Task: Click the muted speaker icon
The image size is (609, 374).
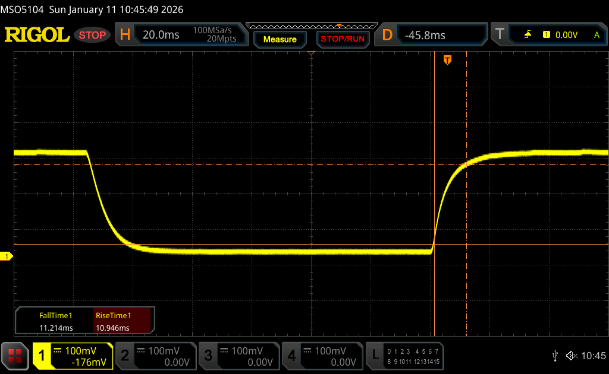Action: [572, 356]
